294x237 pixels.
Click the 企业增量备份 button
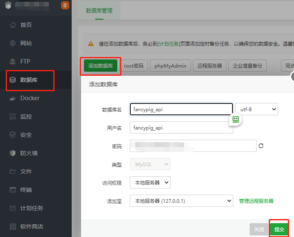click(x=248, y=66)
